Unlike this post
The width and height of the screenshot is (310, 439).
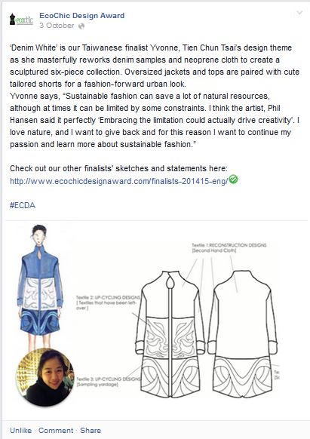pos(20,430)
